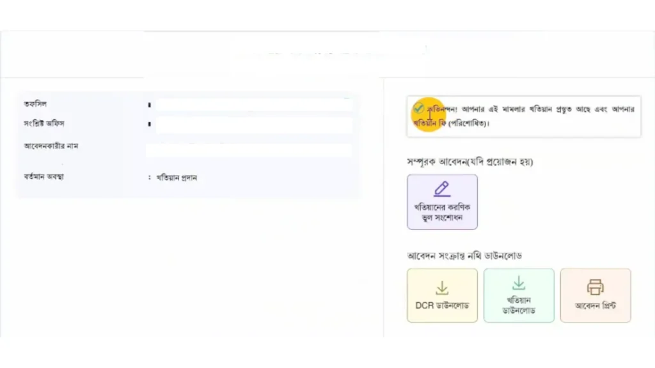Viewport: 655px width, 368px height.
Task: Open the খতিয়ানের করণিক ভুল সংশোধন card
Action: pos(441,201)
